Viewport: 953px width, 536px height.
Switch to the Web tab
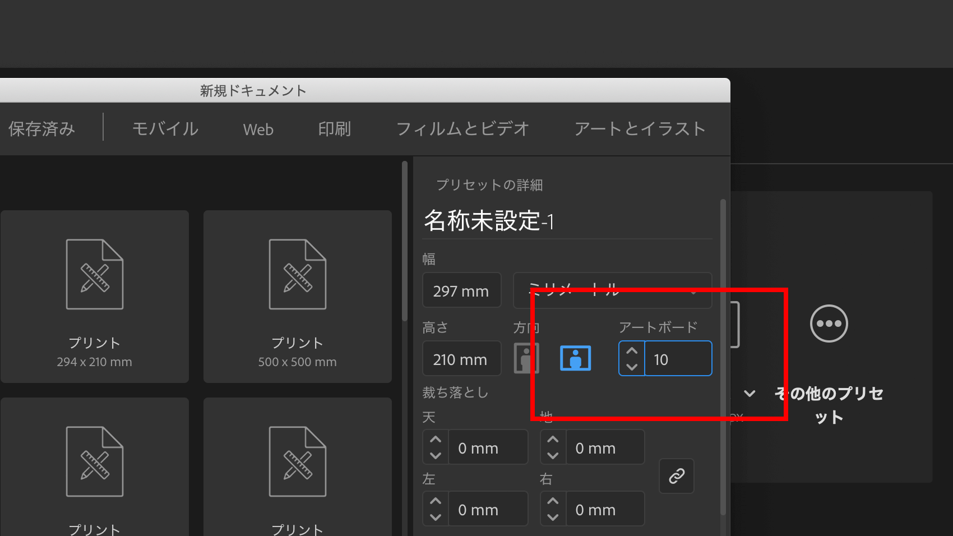(x=258, y=129)
